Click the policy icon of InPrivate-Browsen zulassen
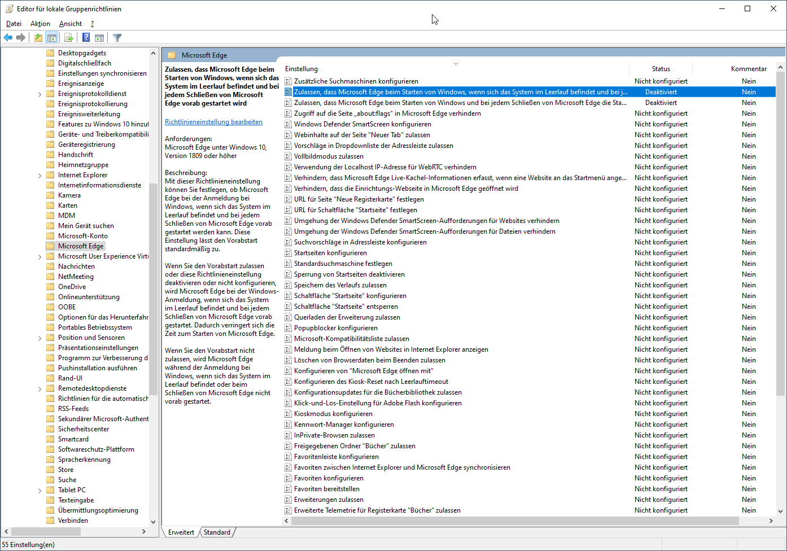The height and width of the screenshot is (551, 787). point(288,435)
